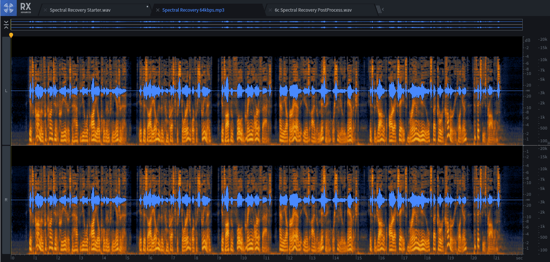Click the 10k label on the left channel frequency scale
550x262 pixels.
coord(543,59)
